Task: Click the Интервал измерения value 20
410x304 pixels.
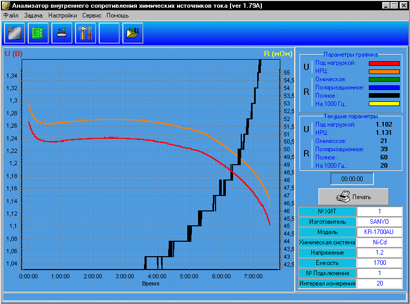Action: tap(380, 283)
